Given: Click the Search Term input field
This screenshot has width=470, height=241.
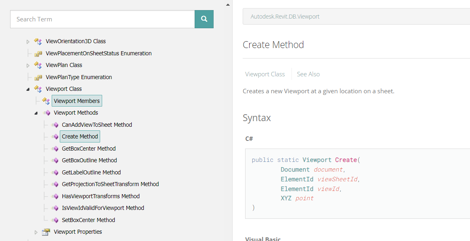Looking at the screenshot, I should point(103,19).
